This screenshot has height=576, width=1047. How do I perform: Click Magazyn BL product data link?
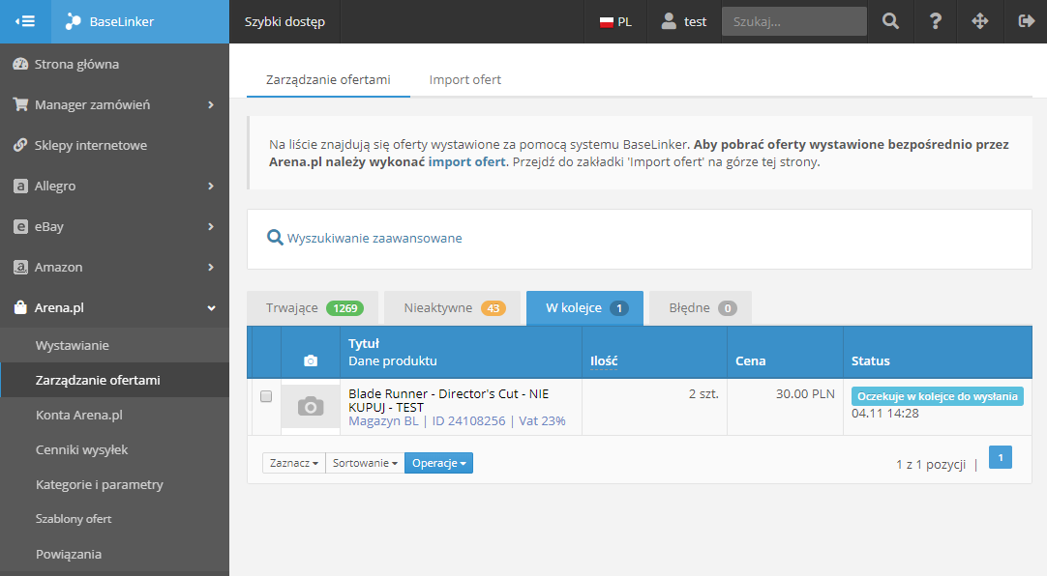pyautogui.click(x=383, y=421)
